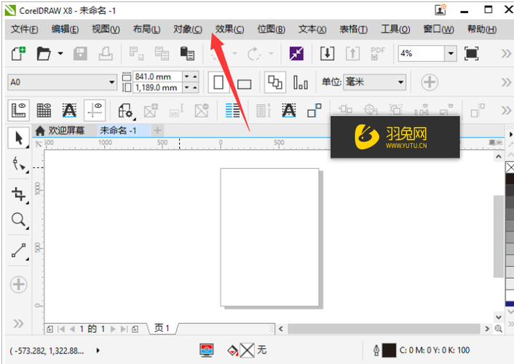Viewport: 514px width, 364px height.
Task: Open the 文件(F) menu
Action: coord(25,30)
